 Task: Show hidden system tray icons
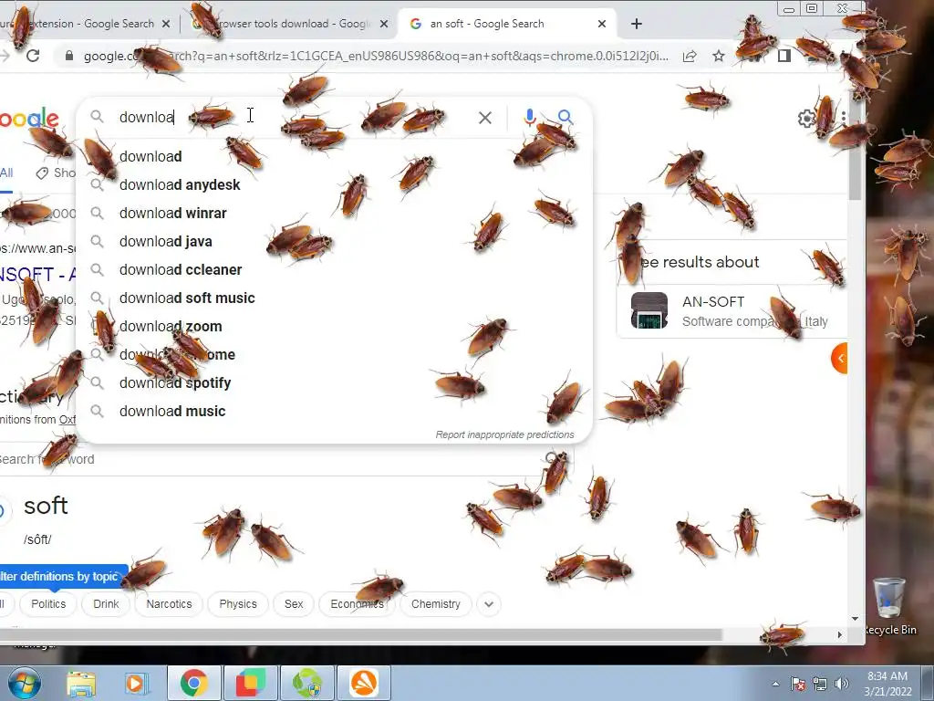tap(775, 684)
